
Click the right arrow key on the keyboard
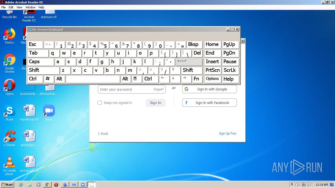[186, 79]
